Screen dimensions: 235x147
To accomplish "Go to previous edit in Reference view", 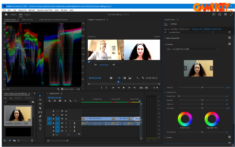I will [x=95, y=65].
